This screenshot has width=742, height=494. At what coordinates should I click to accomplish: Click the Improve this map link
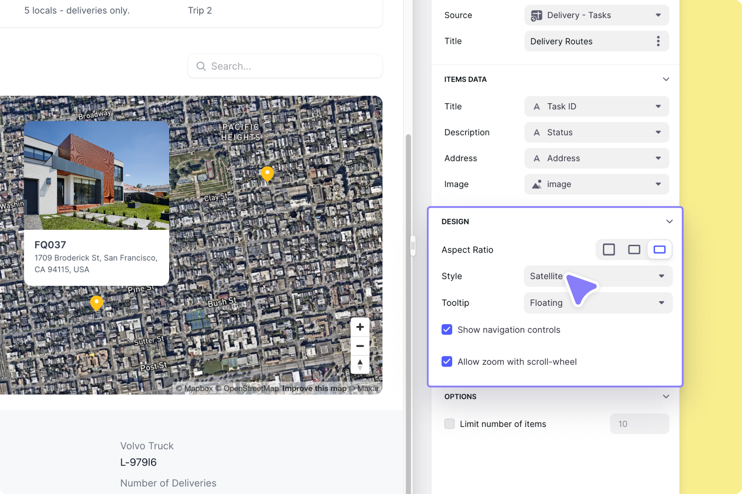click(314, 388)
